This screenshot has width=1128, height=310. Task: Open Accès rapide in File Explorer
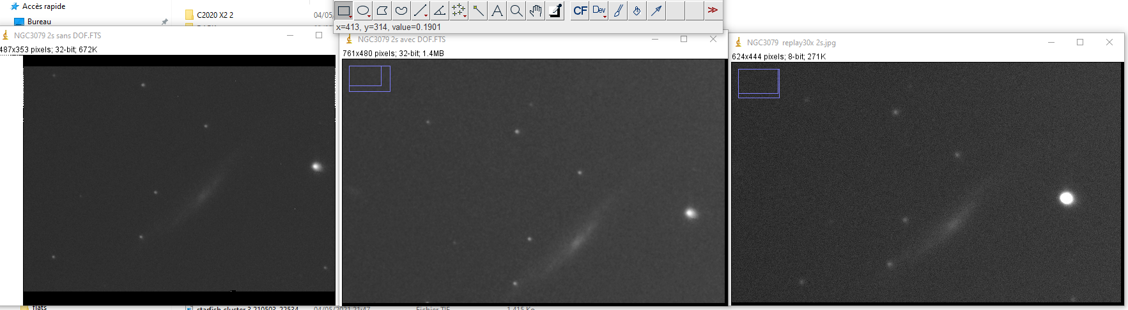(43, 6)
